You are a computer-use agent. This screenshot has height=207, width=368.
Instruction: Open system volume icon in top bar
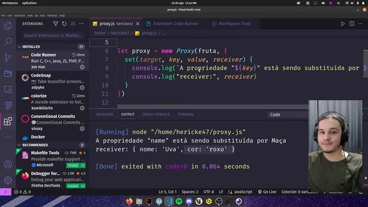click(x=352, y=3)
